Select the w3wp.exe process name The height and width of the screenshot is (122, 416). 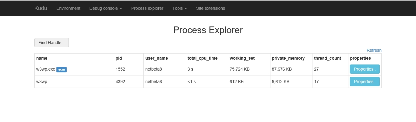[46, 69]
